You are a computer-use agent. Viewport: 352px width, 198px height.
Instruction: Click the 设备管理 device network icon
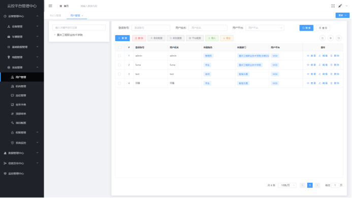9,26
